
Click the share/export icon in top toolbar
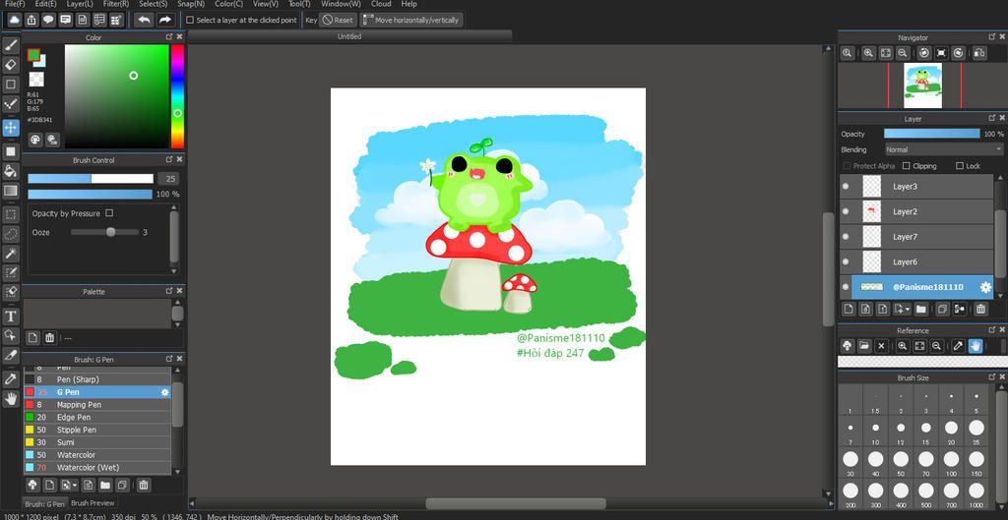point(31,20)
